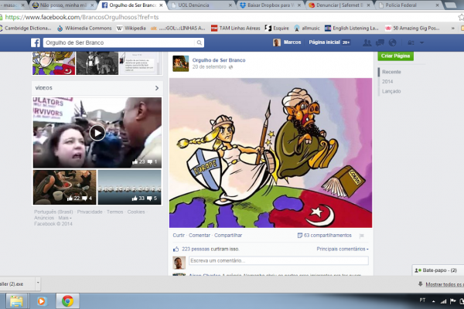The image size is (464, 309).
Task: Switch to the Polícia Federal browser tab
Action: (408, 5)
